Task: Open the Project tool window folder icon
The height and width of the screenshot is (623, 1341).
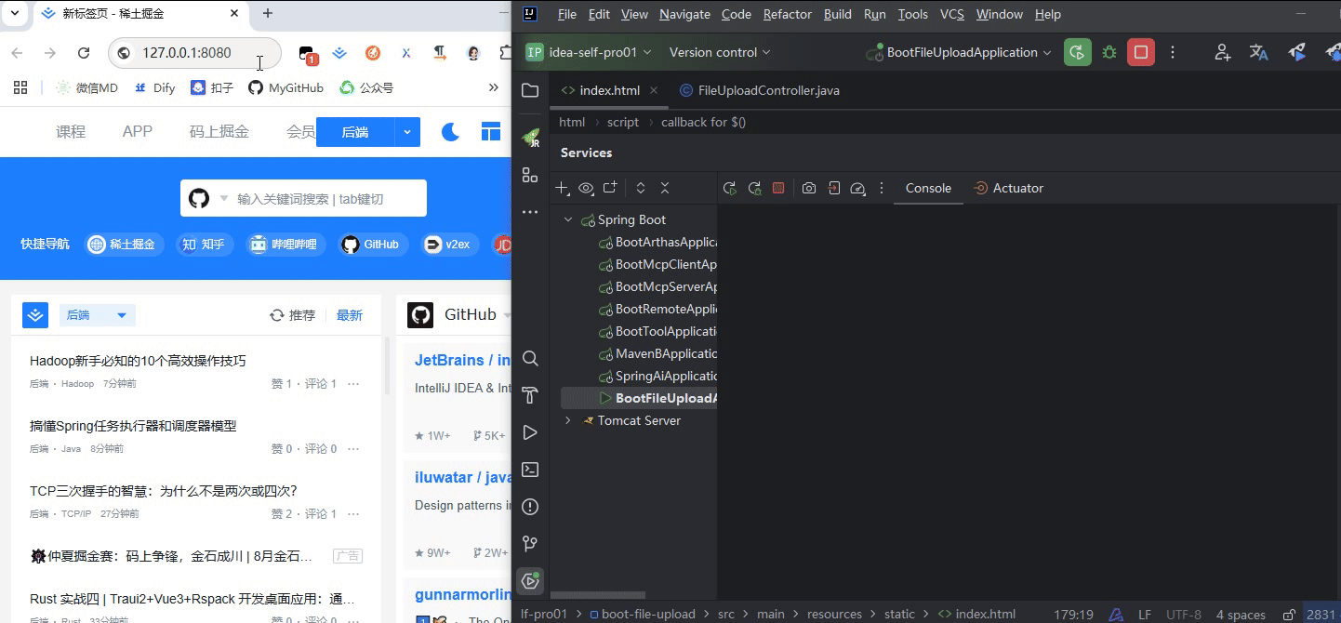Action: point(530,90)
